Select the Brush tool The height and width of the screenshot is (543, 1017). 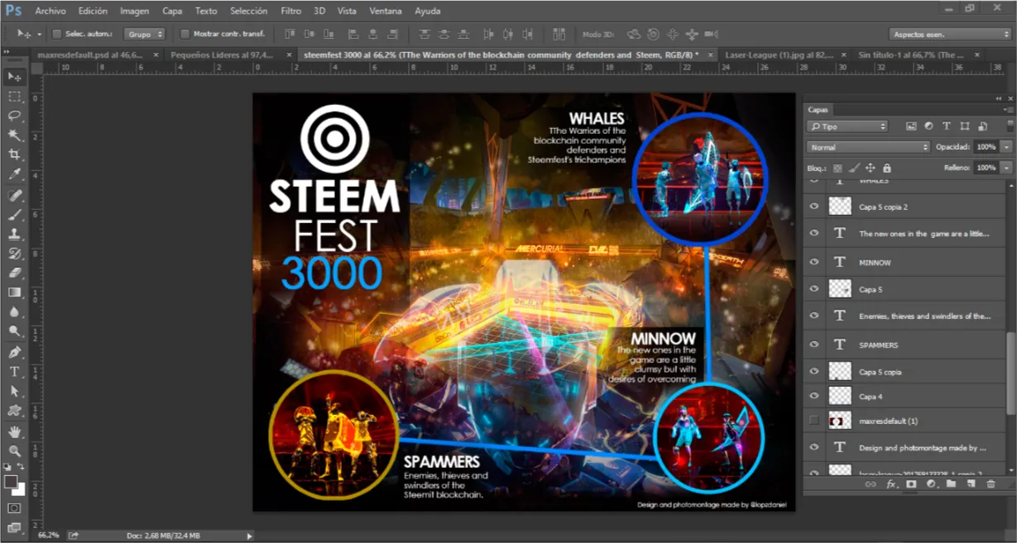point(14,215)
